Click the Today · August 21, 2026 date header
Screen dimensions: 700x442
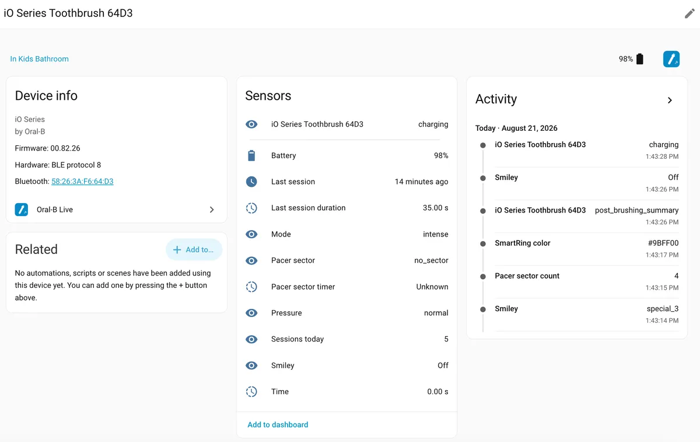(x=516, y=128)
